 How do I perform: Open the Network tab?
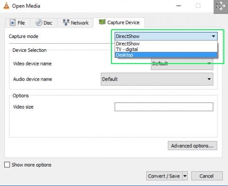click(75, 23)
